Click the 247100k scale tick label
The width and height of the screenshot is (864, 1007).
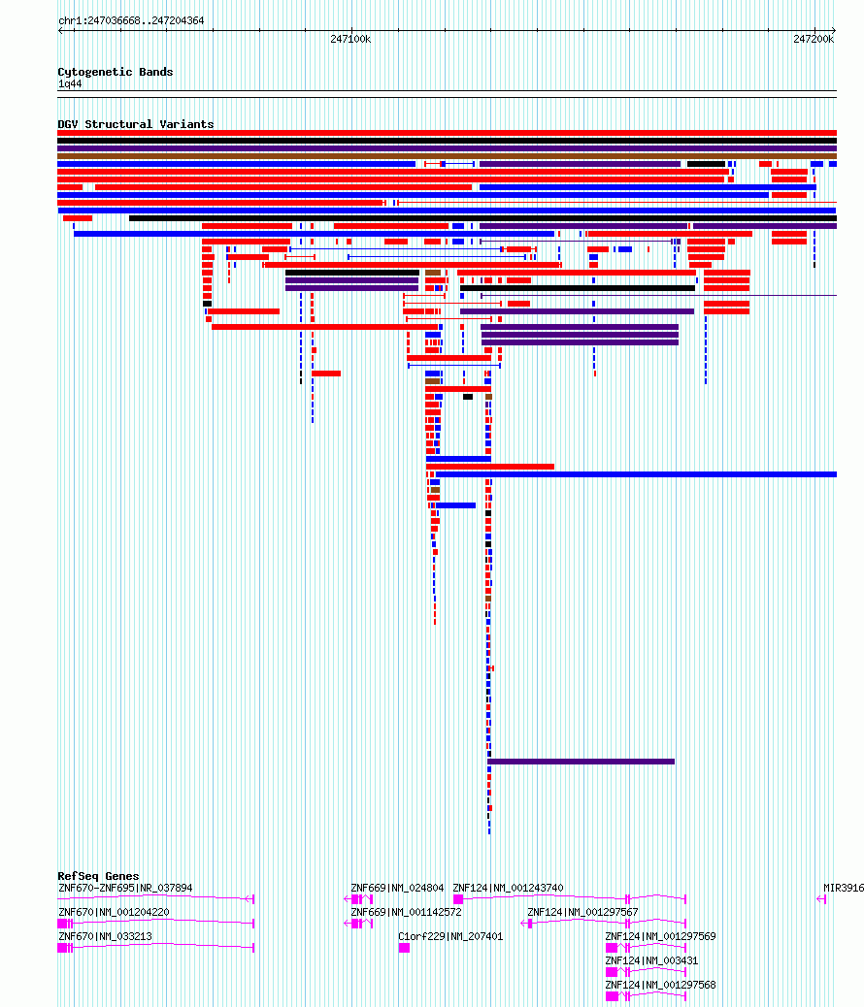(350, 39)
